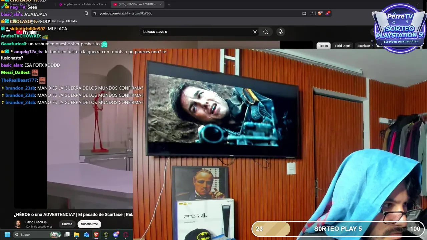Click chat username angelg12a_tv
This screenshot has width=427, height=240.
[x=29, y=52]
